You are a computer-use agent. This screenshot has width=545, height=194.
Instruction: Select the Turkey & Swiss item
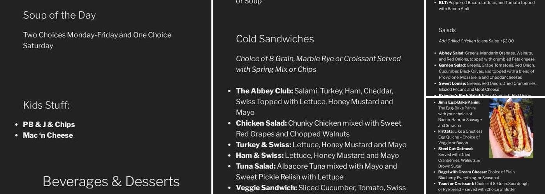(x=264, y=145)
